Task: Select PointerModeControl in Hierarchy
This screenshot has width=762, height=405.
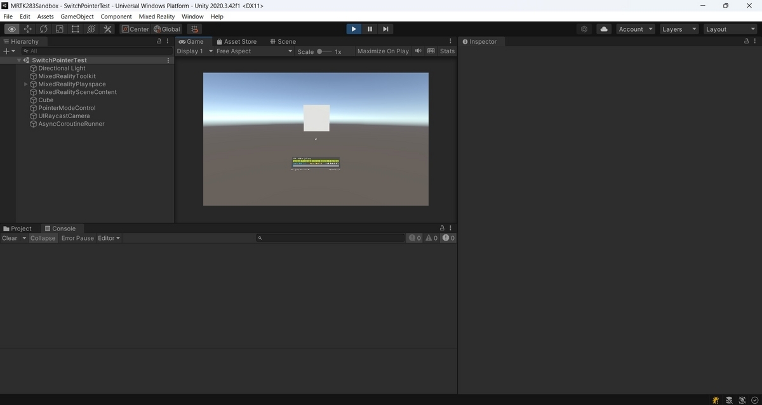Action: click(x=67, y=108)
